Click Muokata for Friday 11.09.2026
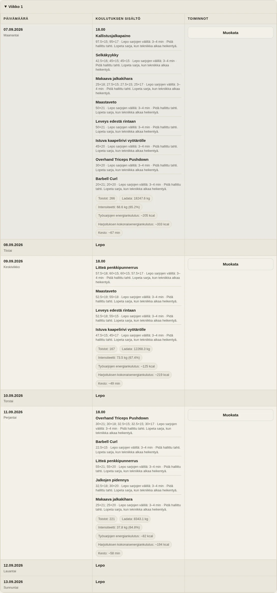Screen dimensions: 277x593 (230, 415)
